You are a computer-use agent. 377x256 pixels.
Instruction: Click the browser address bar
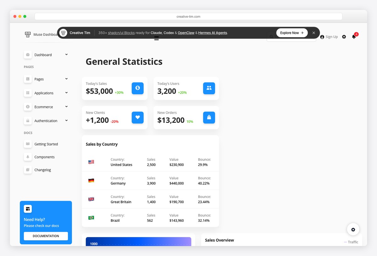pos(188,16)
